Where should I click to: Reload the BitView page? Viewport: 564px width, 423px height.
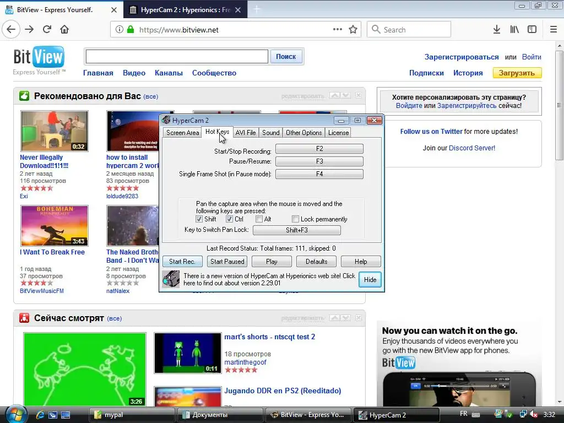pyautogui.click(x=47, y=30)
